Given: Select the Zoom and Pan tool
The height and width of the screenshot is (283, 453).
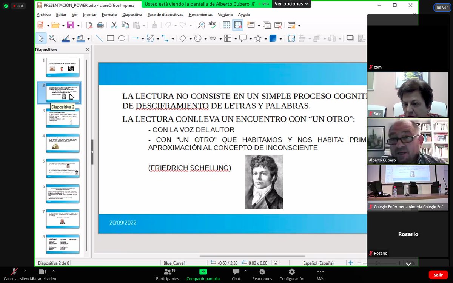Looking at the screenshot, I should tap(52, 38).
